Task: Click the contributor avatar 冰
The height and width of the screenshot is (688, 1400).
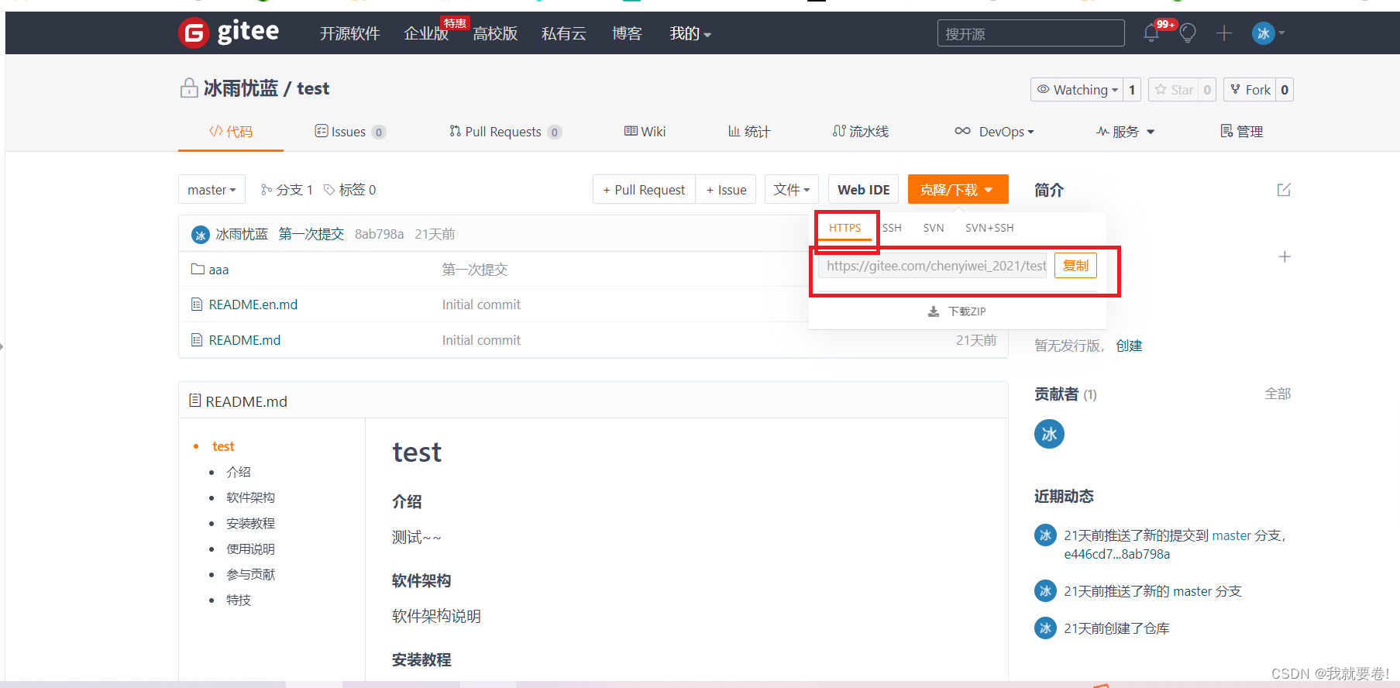Action: click(x=1049, y=434)
